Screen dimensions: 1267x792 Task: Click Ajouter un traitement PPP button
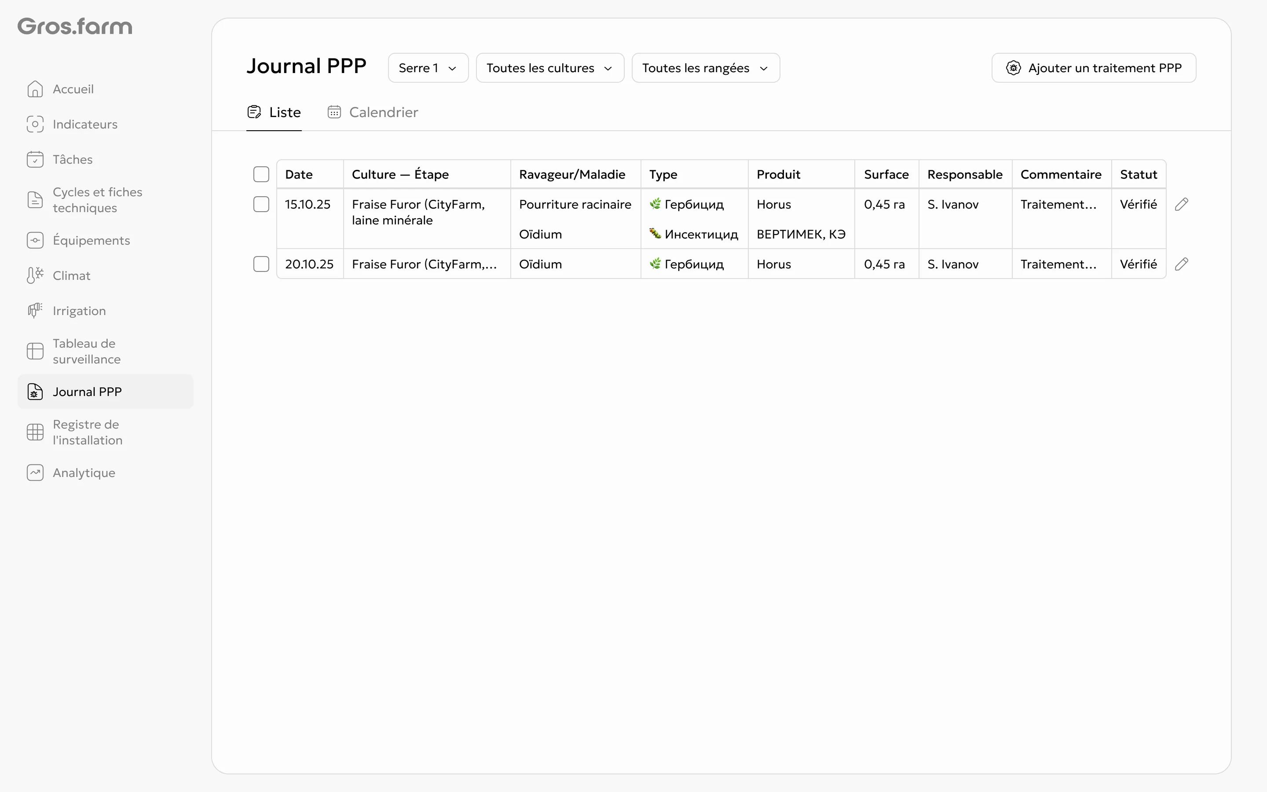(1094, 68)
